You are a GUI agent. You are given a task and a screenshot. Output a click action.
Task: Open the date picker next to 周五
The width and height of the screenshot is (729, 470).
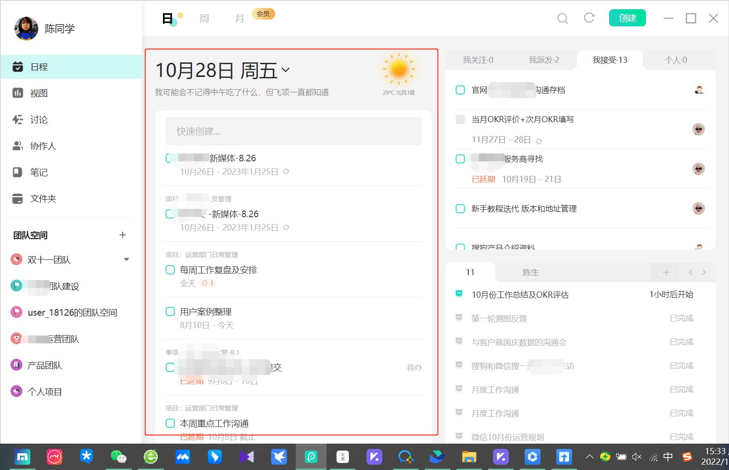tap(287, 70)
